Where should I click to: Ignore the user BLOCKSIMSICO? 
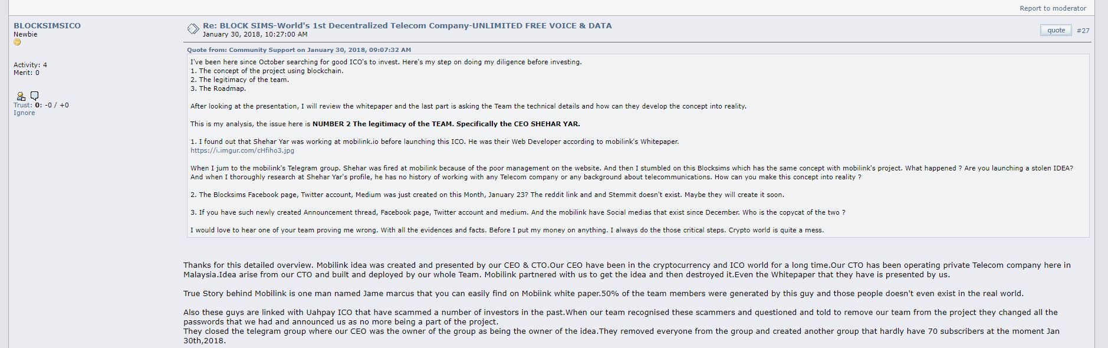point(24,113)
